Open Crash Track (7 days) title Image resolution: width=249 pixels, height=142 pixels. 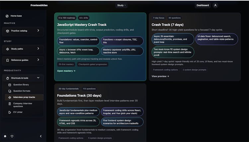[167, 25]
